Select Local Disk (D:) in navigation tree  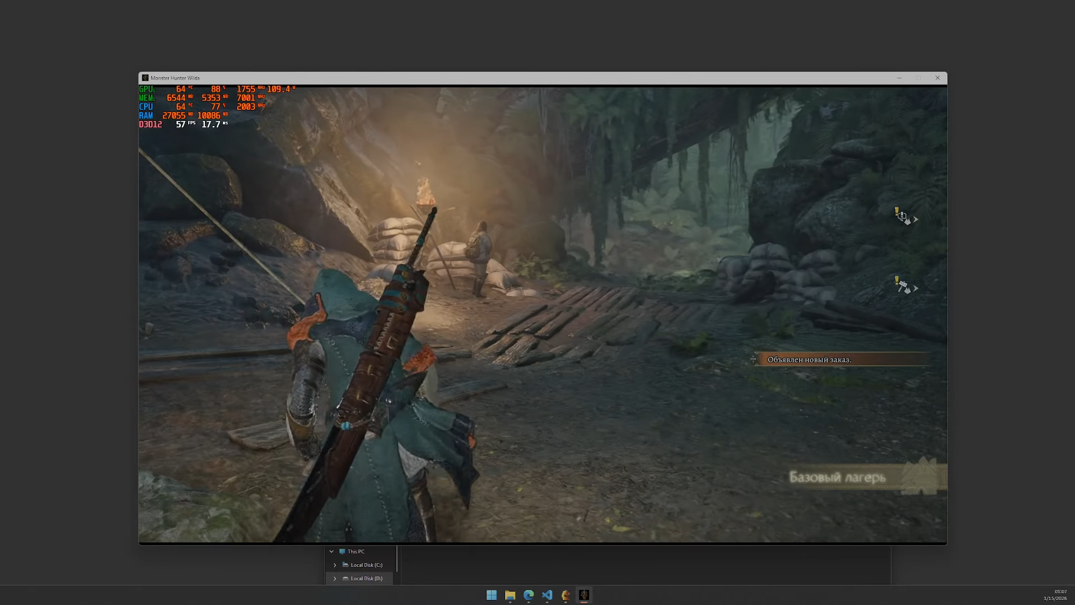pyautogui.click(x=366, y=578)
